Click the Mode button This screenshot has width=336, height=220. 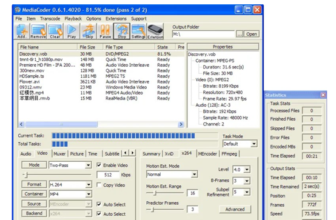click(x=34, y=165)
